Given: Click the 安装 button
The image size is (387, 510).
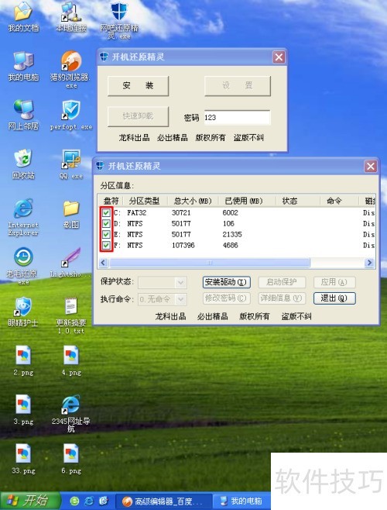Looking at the screenshot, I should tap(138, 86).
